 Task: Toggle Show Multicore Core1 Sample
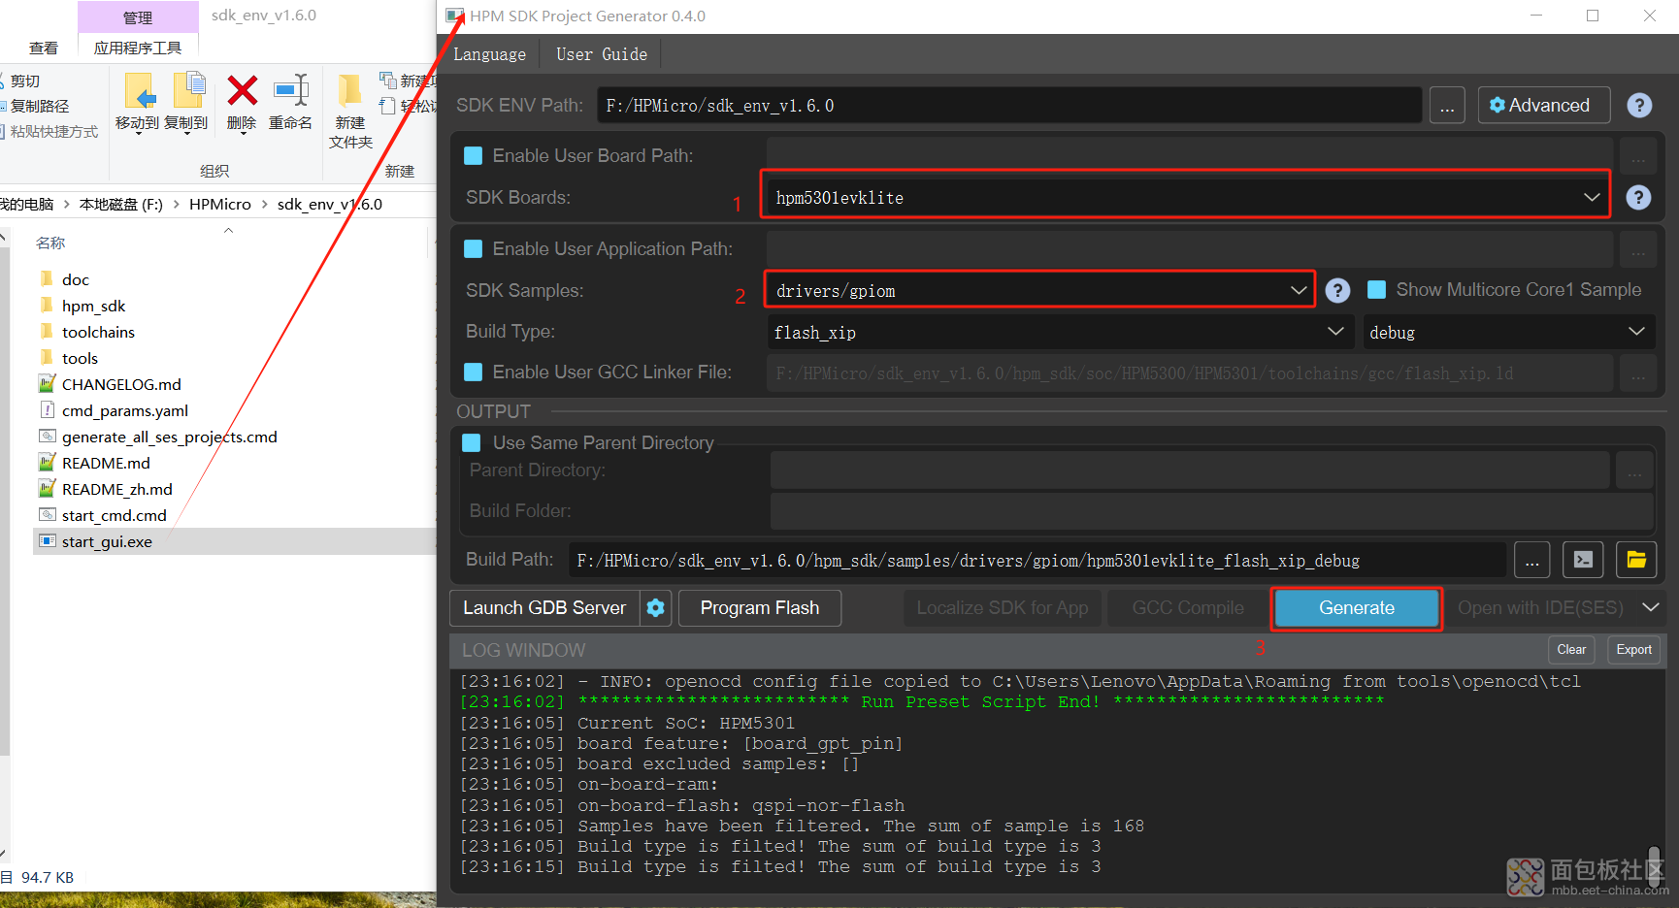click(1376, 289)
